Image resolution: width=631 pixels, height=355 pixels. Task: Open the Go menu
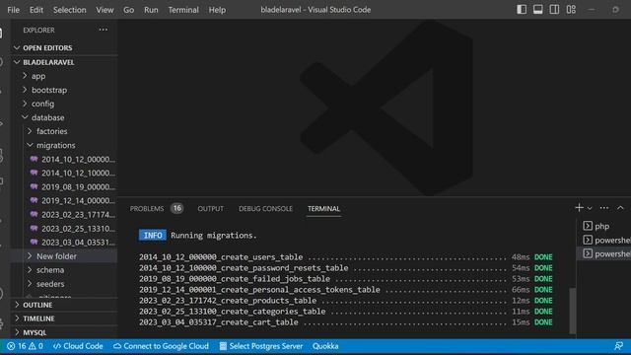click(129, 10)
